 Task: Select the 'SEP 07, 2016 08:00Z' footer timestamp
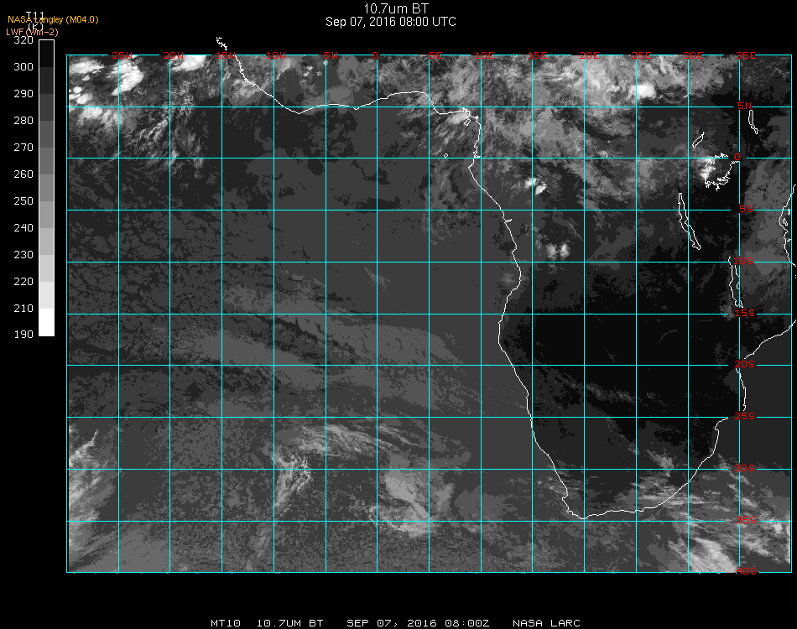[x=418, y=623]
